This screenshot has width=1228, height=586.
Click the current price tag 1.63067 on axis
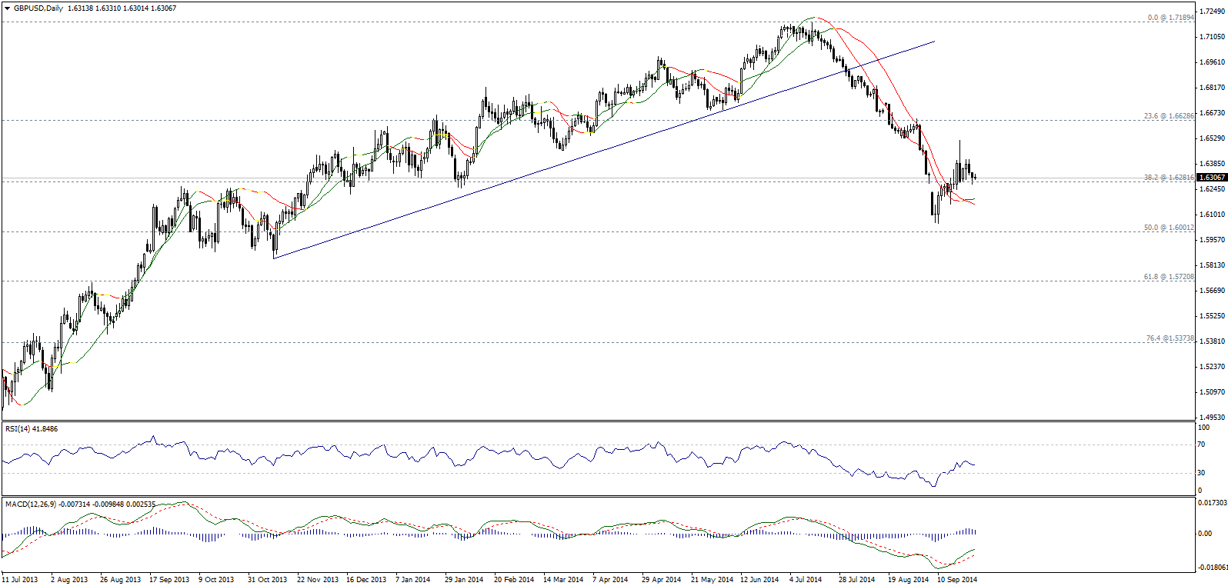[x=1212, y=178]
